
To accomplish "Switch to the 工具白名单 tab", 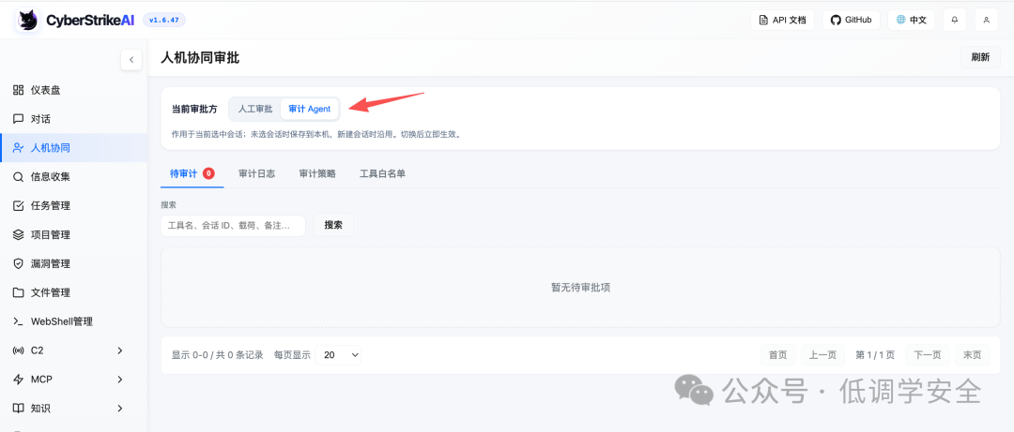I will 383,173.
